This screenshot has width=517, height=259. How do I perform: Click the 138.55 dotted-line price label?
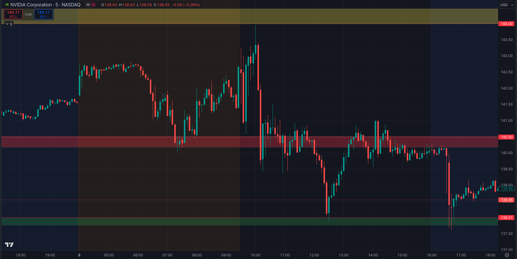506,200
